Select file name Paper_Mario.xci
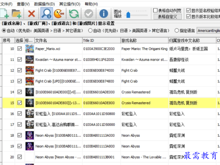Image resolution: width=220 pixels, height=165 pixels. (48, 49)
